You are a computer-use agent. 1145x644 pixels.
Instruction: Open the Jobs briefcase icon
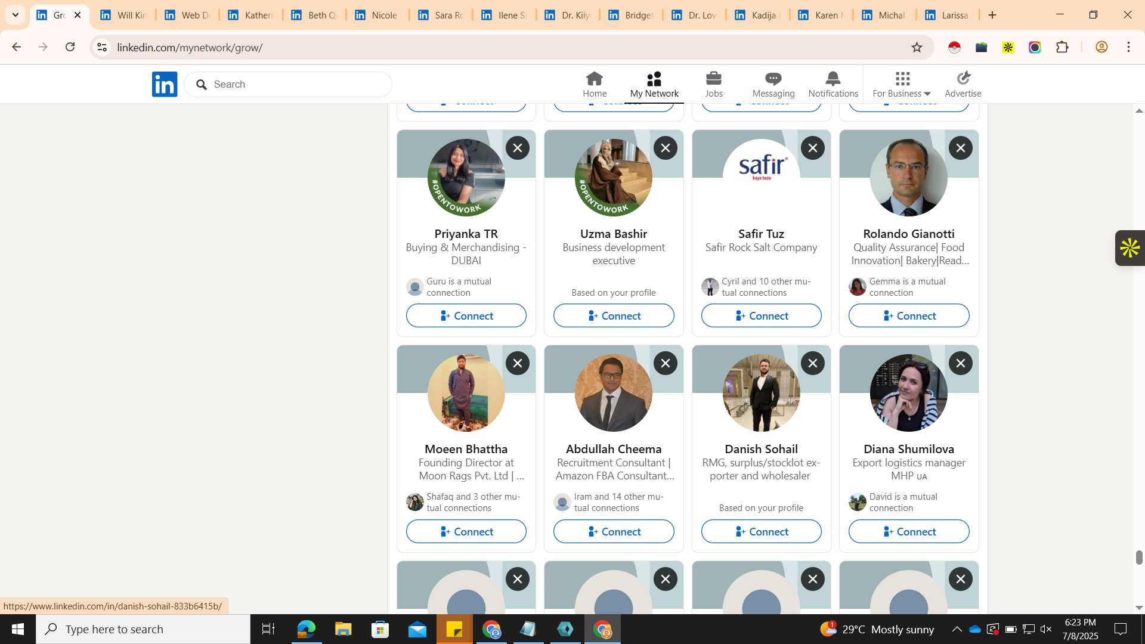714,84
